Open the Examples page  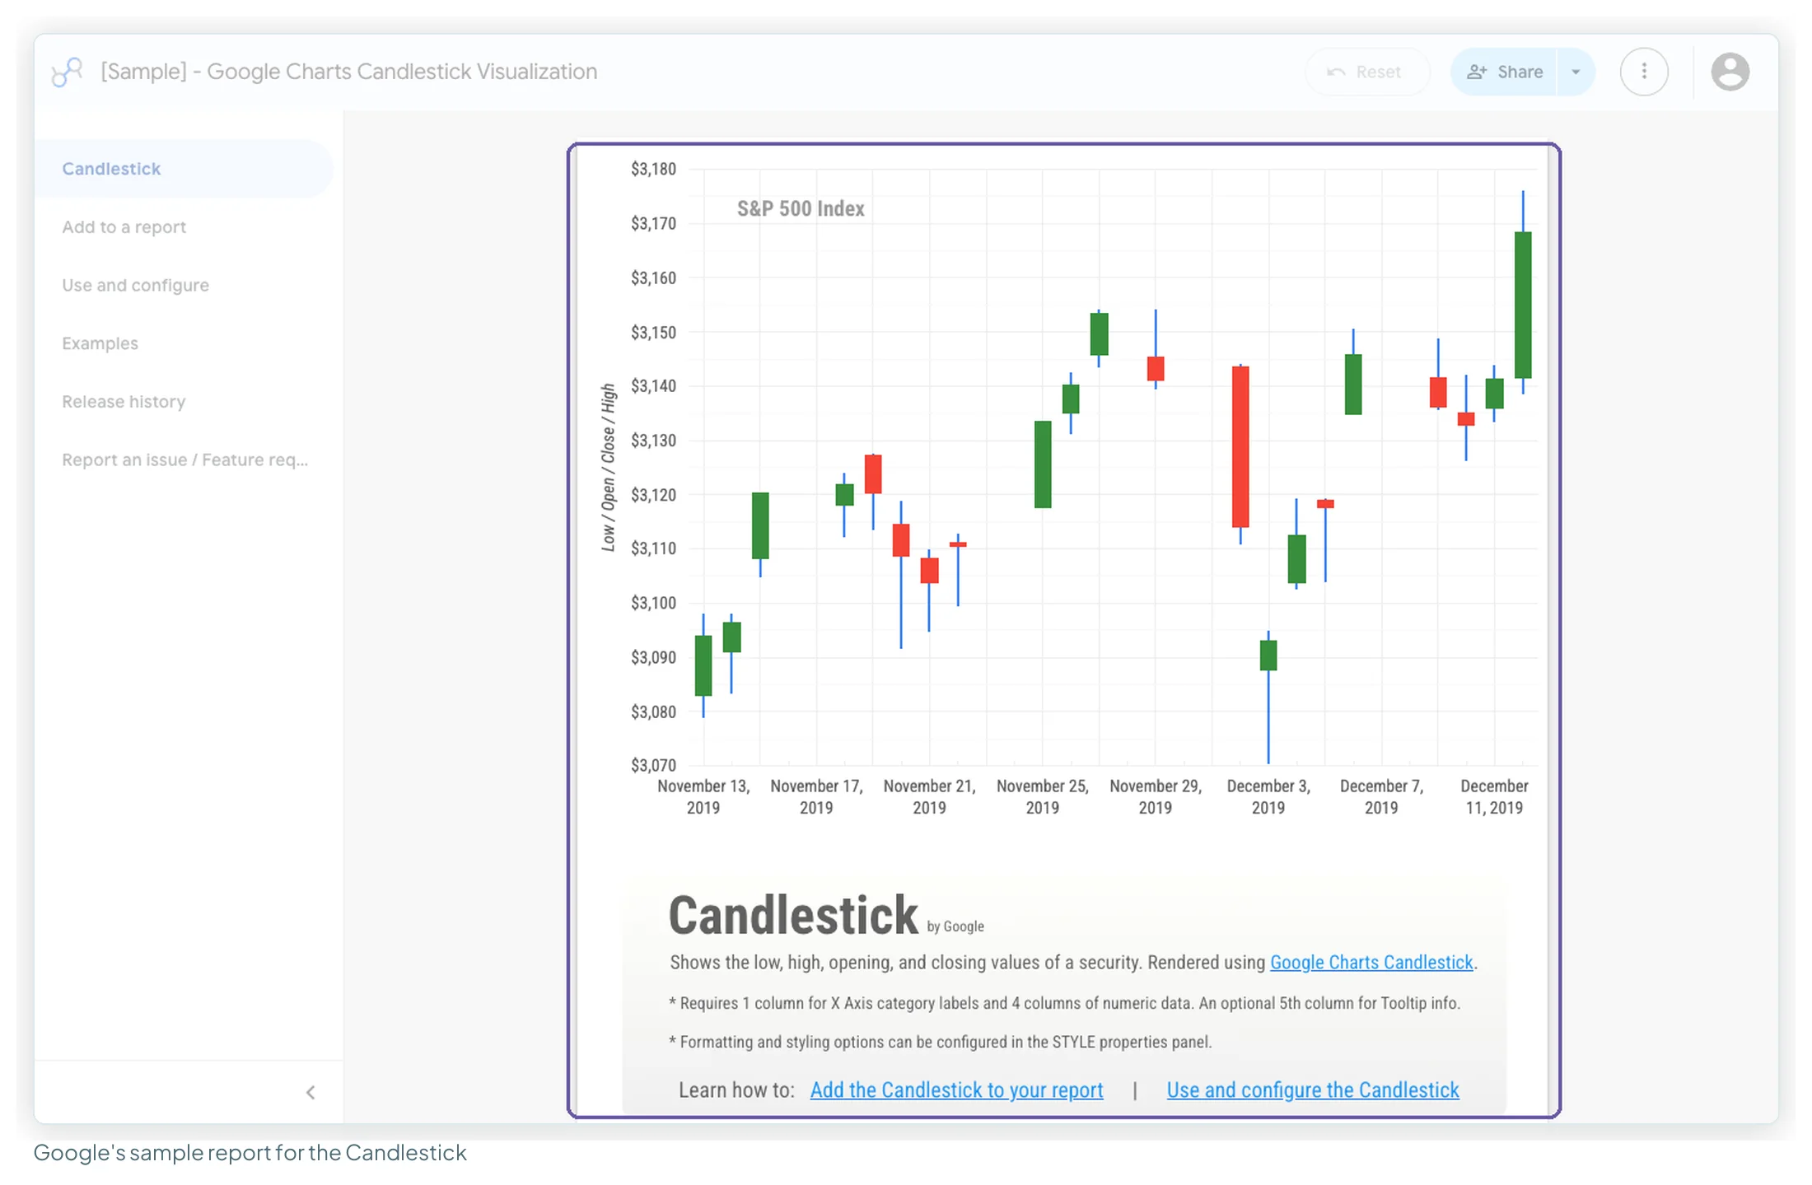click(100, 343)
